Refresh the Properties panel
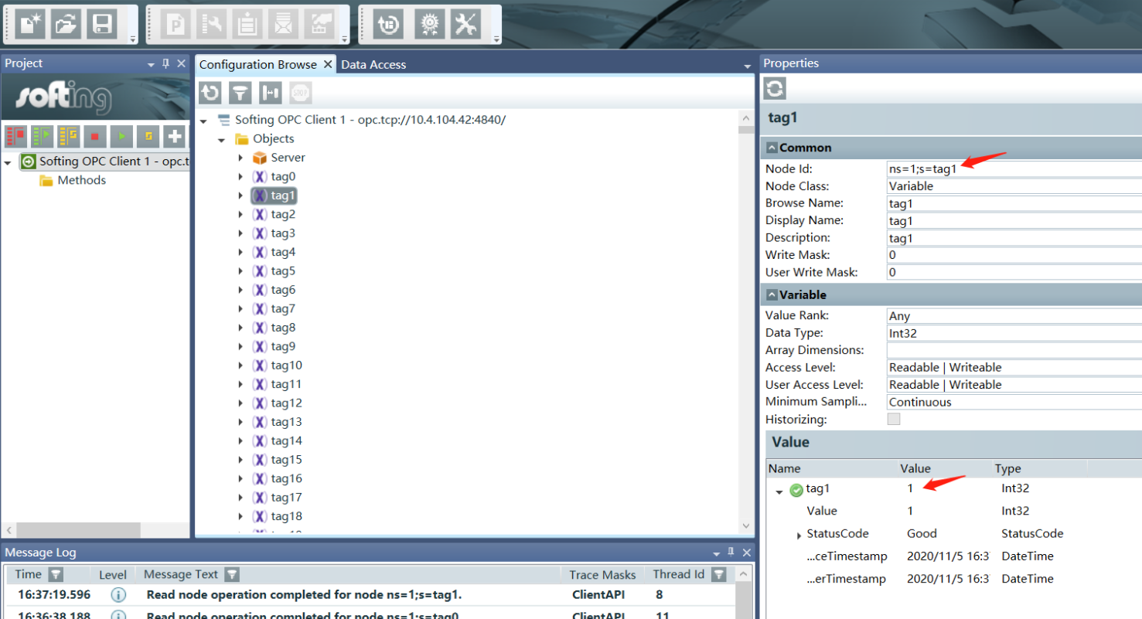Viewport: 1142px width, 619px height. pyautogui.click(x=775, y=88)
